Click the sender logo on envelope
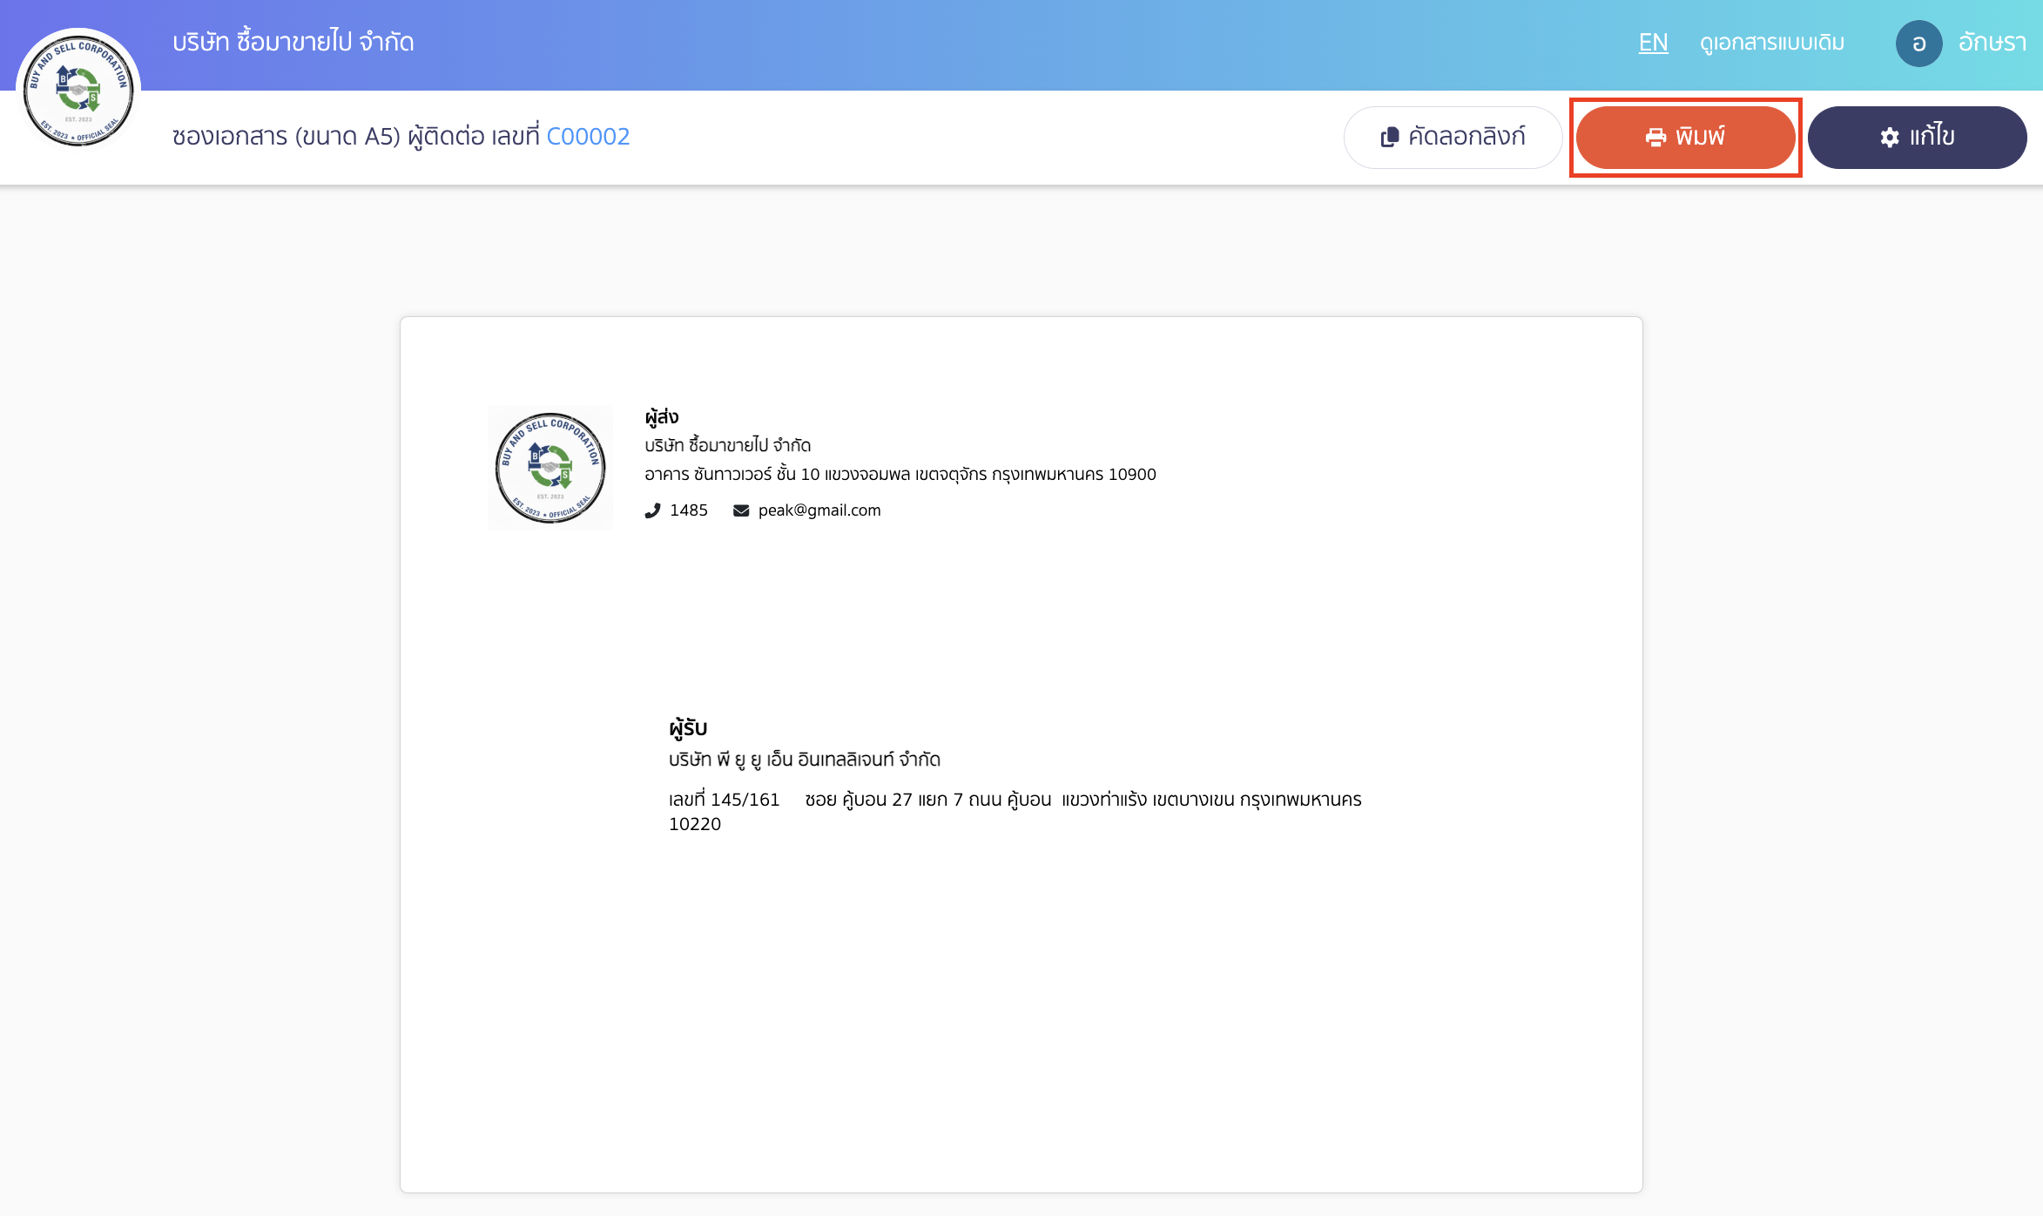 point(550,468)
